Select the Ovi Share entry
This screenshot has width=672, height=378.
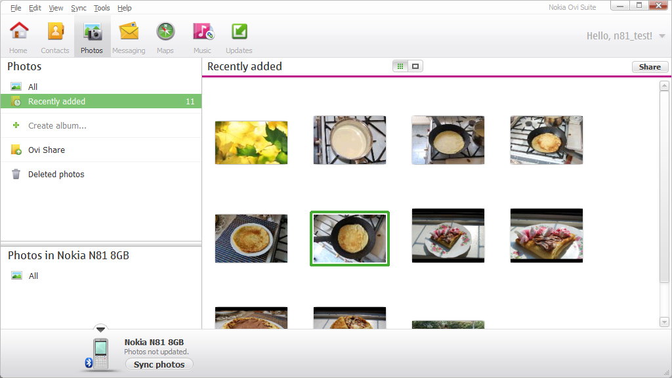click(101, 150)
